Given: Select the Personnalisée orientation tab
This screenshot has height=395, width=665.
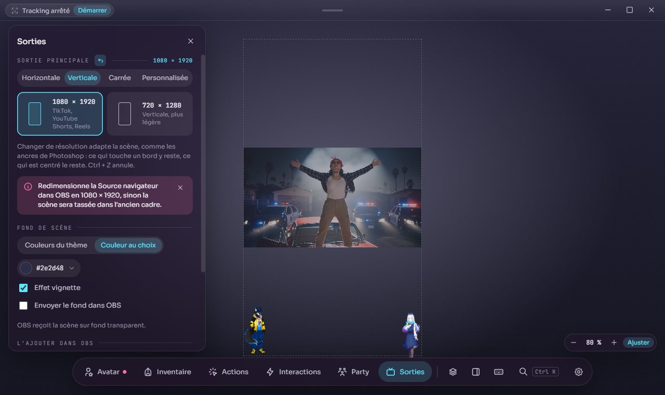Looking at the screenshot, I should (165, 78).
